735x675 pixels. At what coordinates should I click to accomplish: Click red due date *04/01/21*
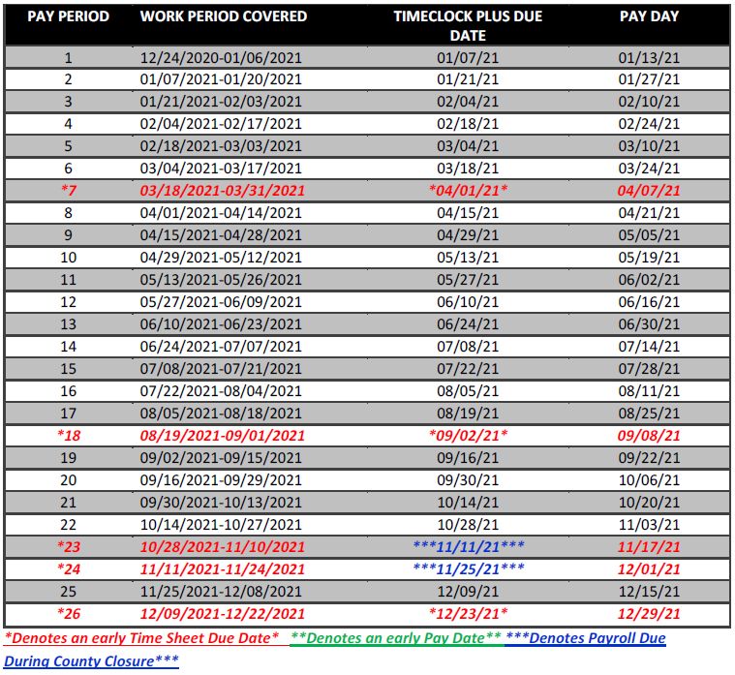click(468, 191)
